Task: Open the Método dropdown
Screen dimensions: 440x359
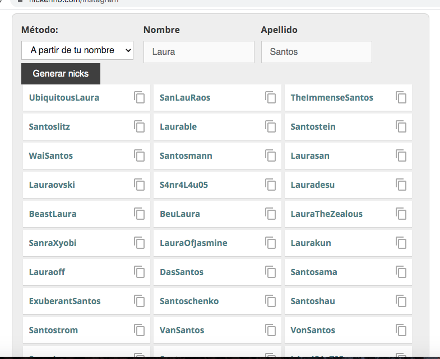Action: [77, 50]
